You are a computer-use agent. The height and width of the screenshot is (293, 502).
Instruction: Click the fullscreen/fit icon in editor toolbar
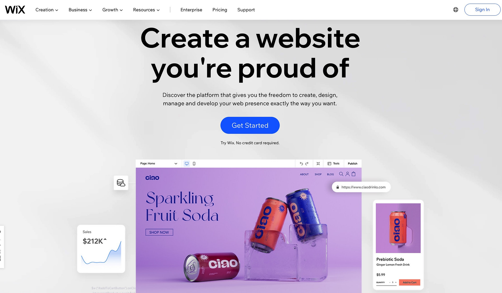pyautogui.click(x=318, y=163)
